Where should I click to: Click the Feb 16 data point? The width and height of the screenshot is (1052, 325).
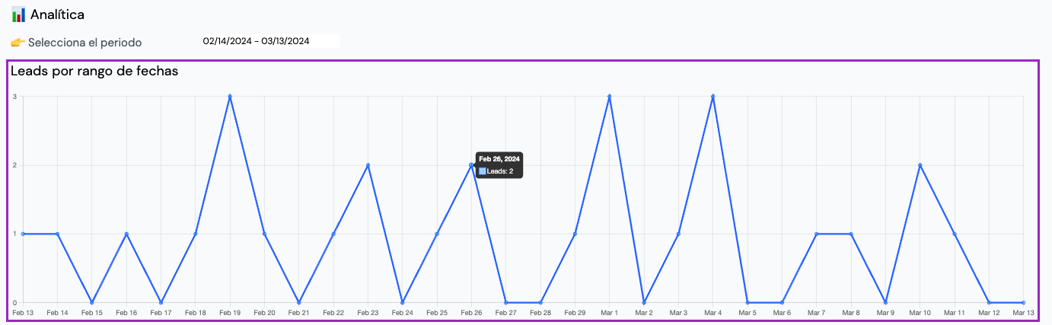point(126,234)
